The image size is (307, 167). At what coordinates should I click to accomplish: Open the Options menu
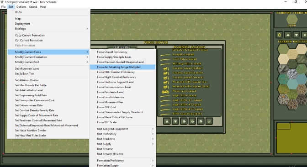pos(21,7)
